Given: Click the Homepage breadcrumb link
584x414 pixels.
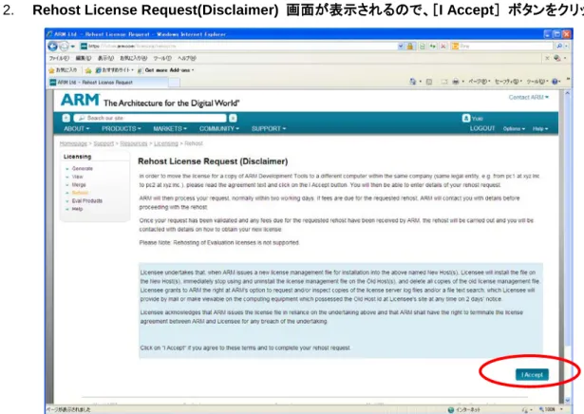Looking at the screenshot, I should (73, 143).
